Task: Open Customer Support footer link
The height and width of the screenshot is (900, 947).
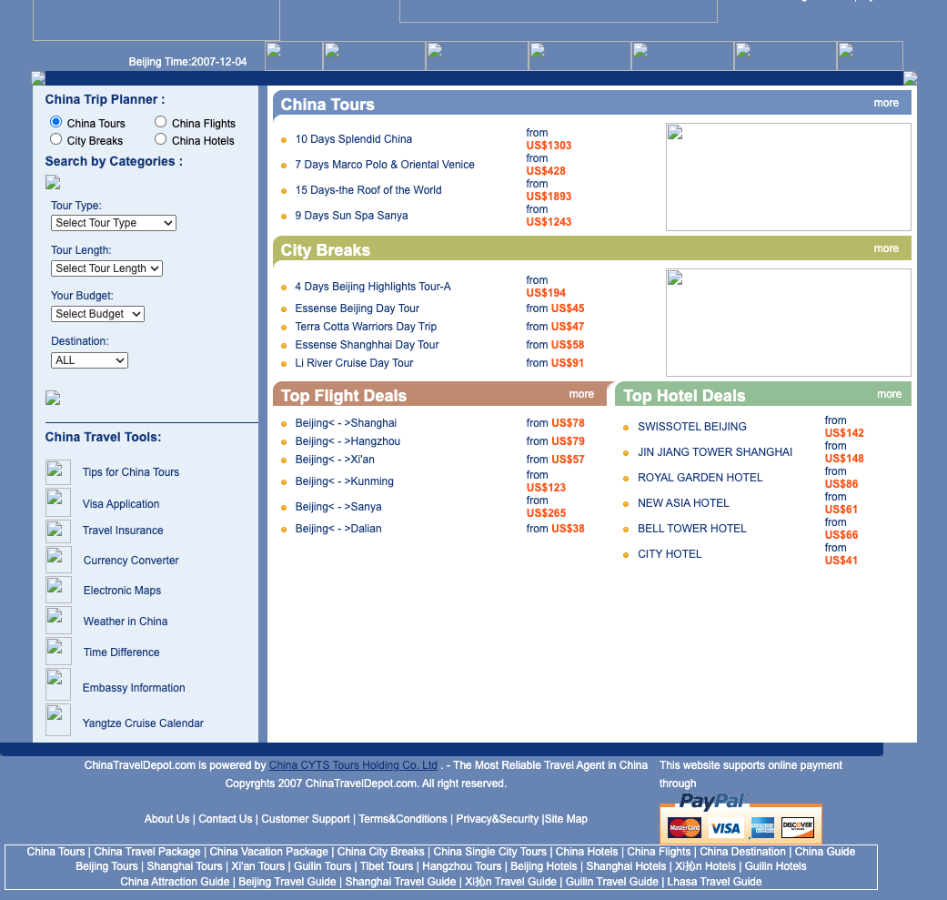Action: click(306, 818)
